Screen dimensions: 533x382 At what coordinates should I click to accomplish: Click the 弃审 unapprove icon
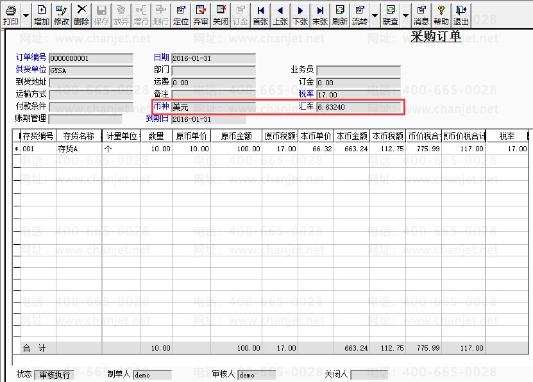click(x=199, y=14)
